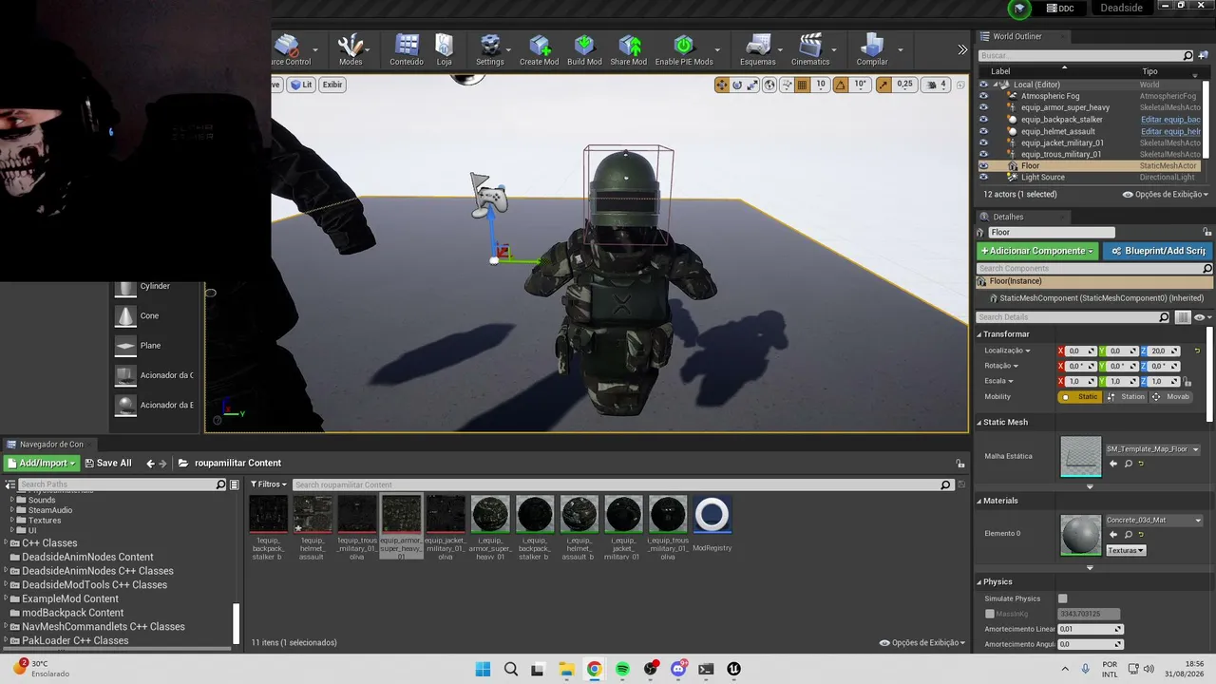Click the Settings gear toolbar icon
Screen dimensions: 1216x684
tap(490, 49)
